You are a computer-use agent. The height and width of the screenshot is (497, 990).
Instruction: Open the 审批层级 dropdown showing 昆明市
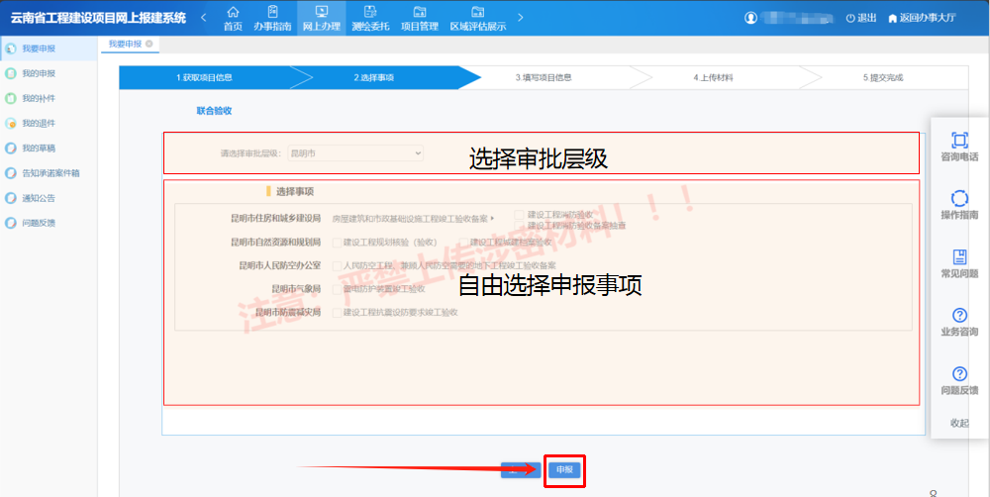point(355,152)
